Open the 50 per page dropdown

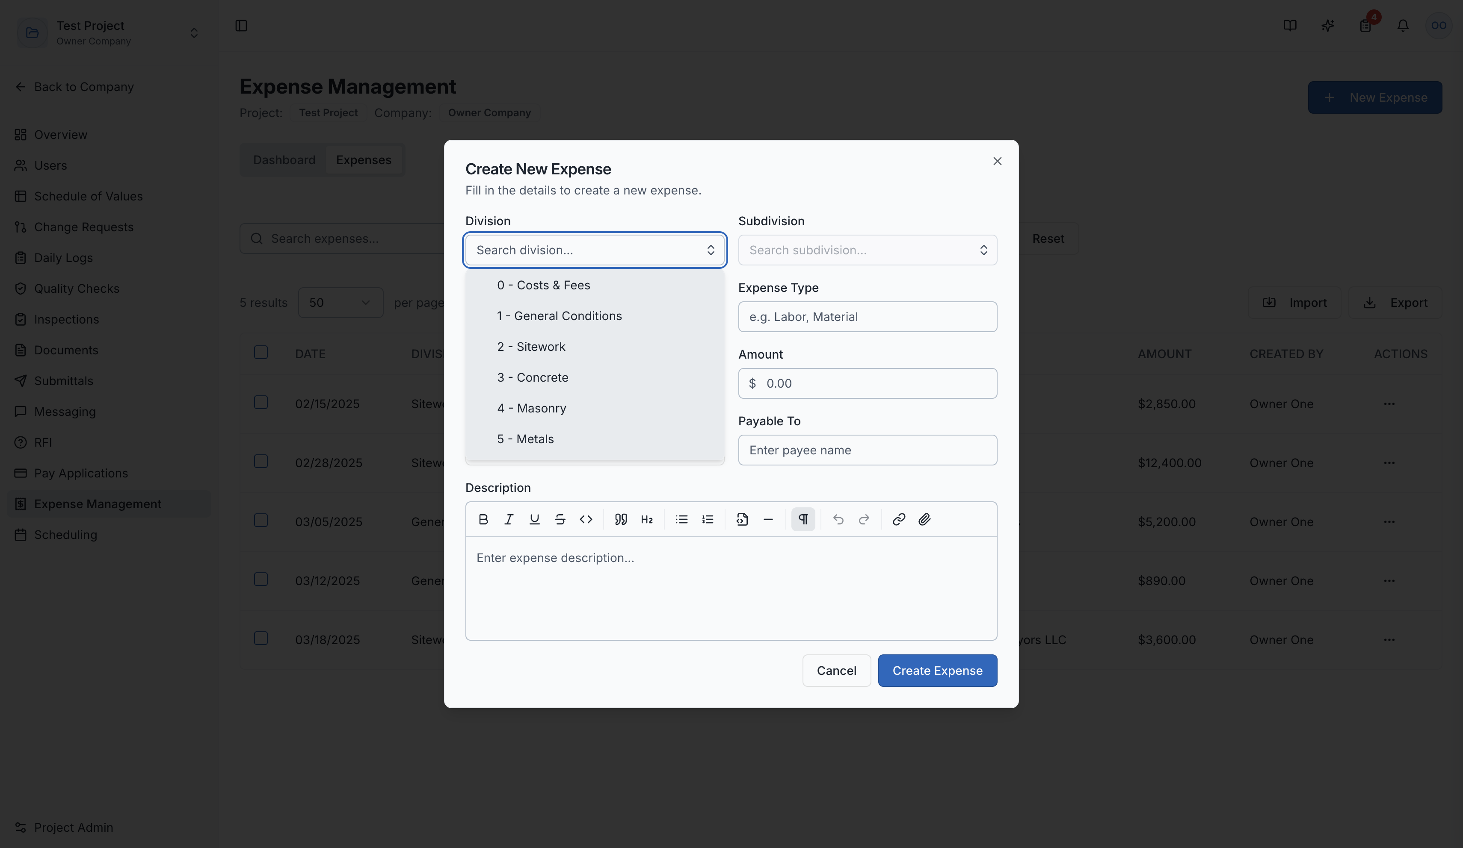pyautogui.click(x=340, y=303)
